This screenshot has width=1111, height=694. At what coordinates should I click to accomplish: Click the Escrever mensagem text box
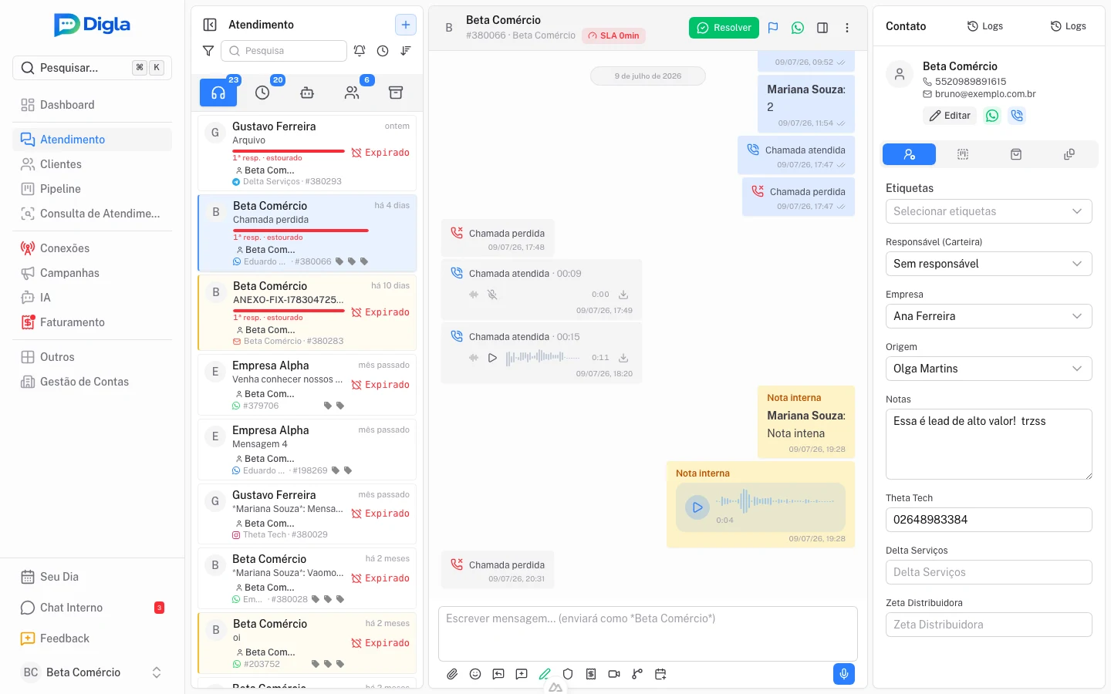click(x=648, y=634)
